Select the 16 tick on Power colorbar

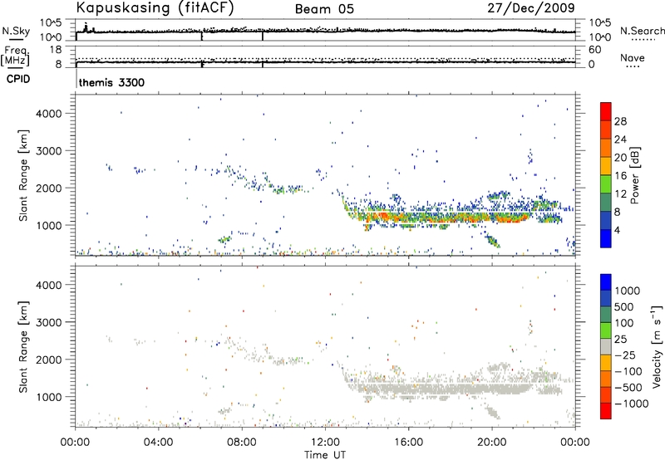(620, 176)
